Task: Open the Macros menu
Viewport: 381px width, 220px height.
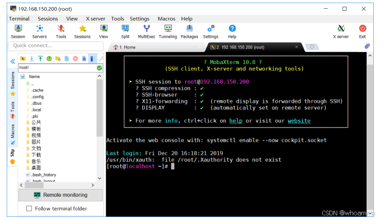Action: coord(167,19)
